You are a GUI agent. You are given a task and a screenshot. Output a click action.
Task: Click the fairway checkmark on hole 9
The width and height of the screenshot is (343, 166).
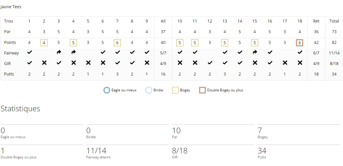pos(147,52)
